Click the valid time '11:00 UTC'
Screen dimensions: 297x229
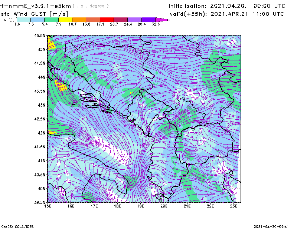tap(268, 14)
